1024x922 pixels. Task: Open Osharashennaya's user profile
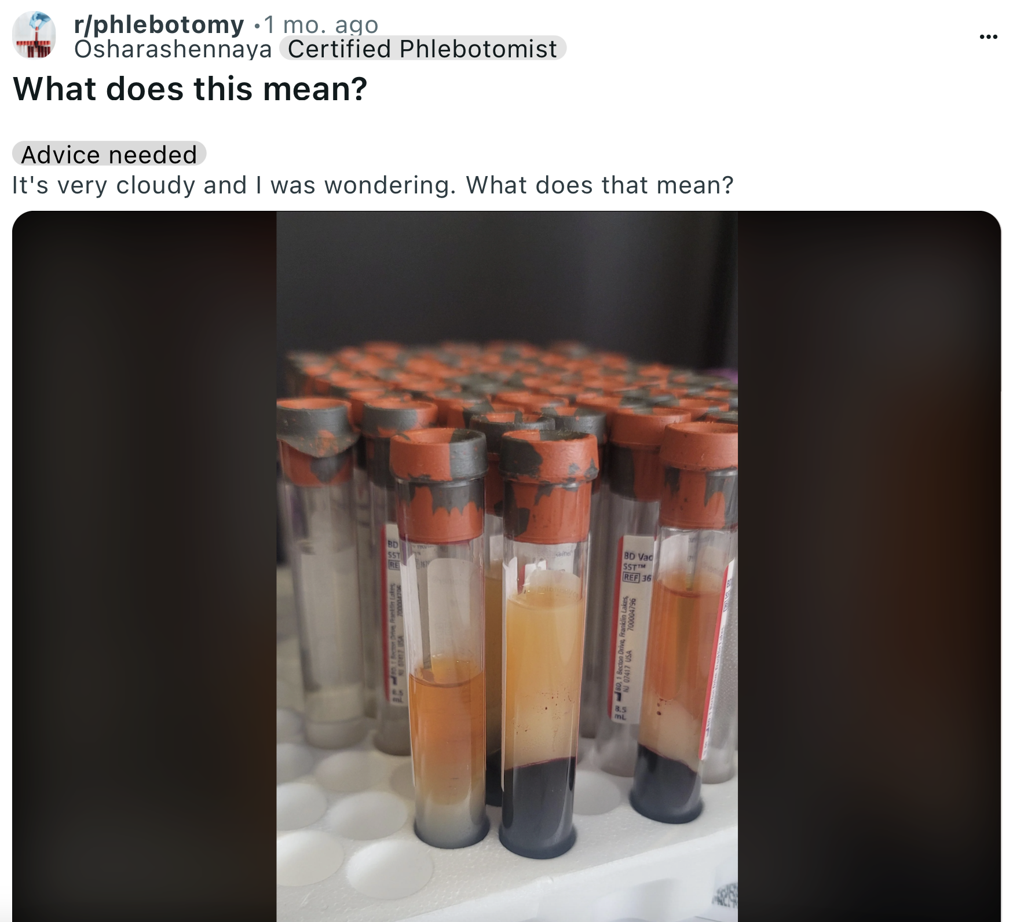point(173,49)
